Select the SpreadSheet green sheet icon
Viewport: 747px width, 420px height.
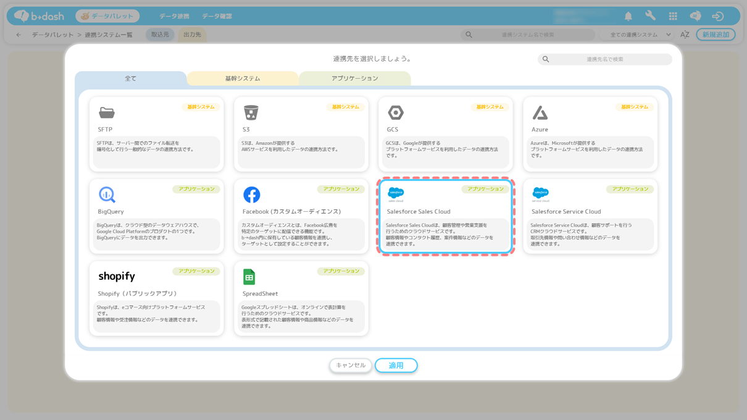(x=249, y=277)
